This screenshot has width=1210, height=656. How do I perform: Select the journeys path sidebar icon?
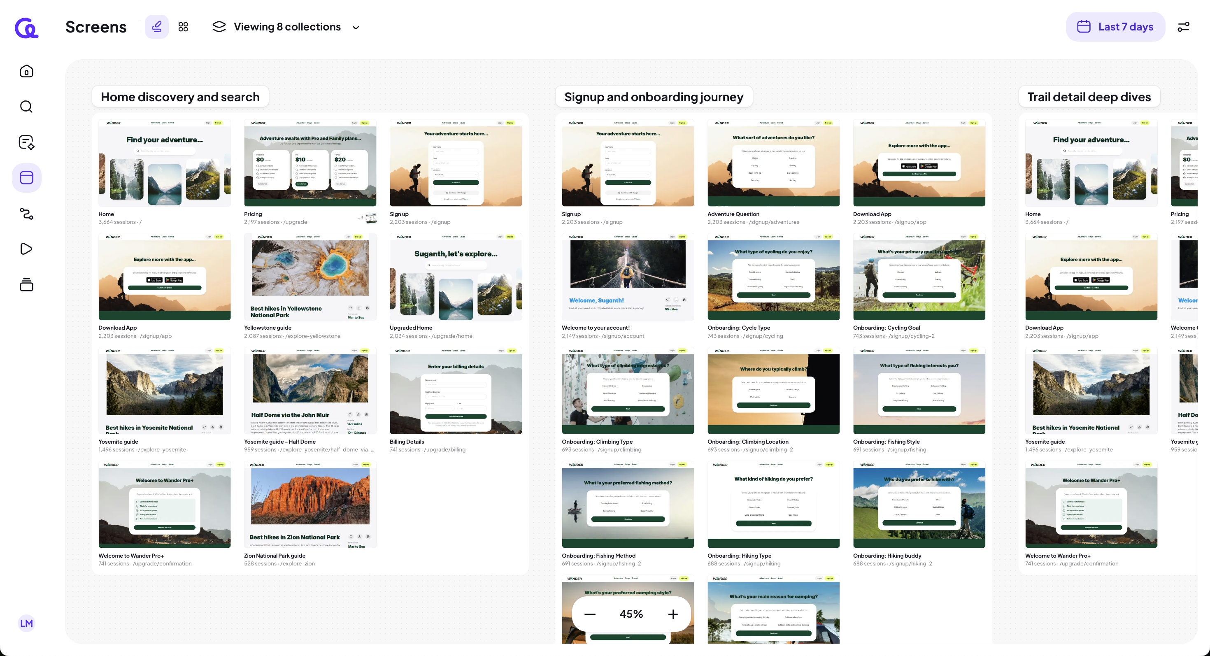[x=26, y=214]
